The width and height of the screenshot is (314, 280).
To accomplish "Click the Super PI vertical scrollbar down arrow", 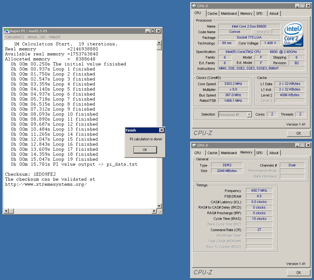I will click(159, 206).
